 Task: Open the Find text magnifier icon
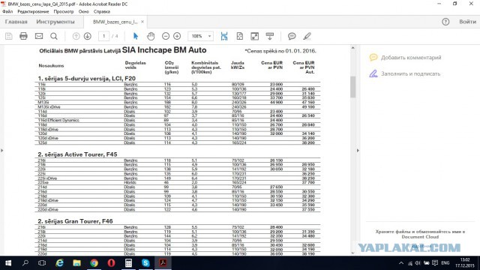coord(54,36)
